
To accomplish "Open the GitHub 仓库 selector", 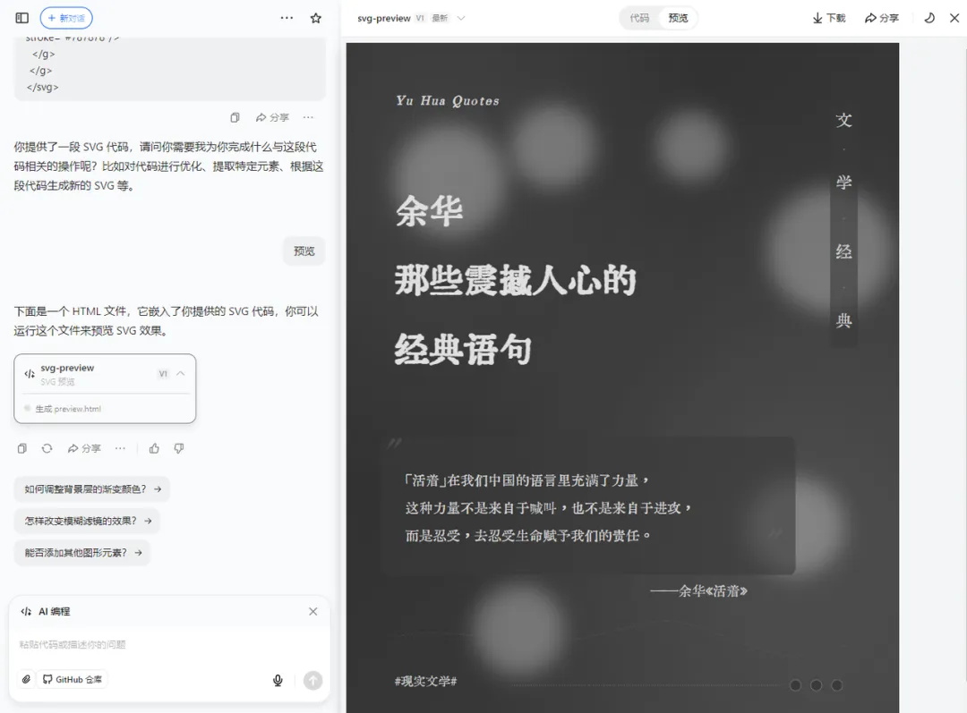I will [72, 680].
